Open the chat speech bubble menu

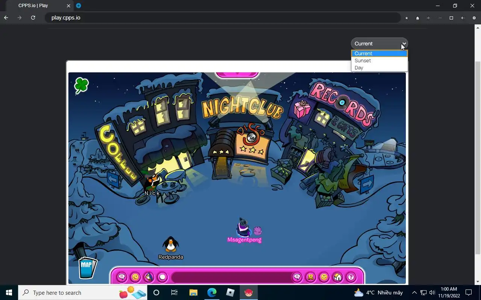[122, 277]
